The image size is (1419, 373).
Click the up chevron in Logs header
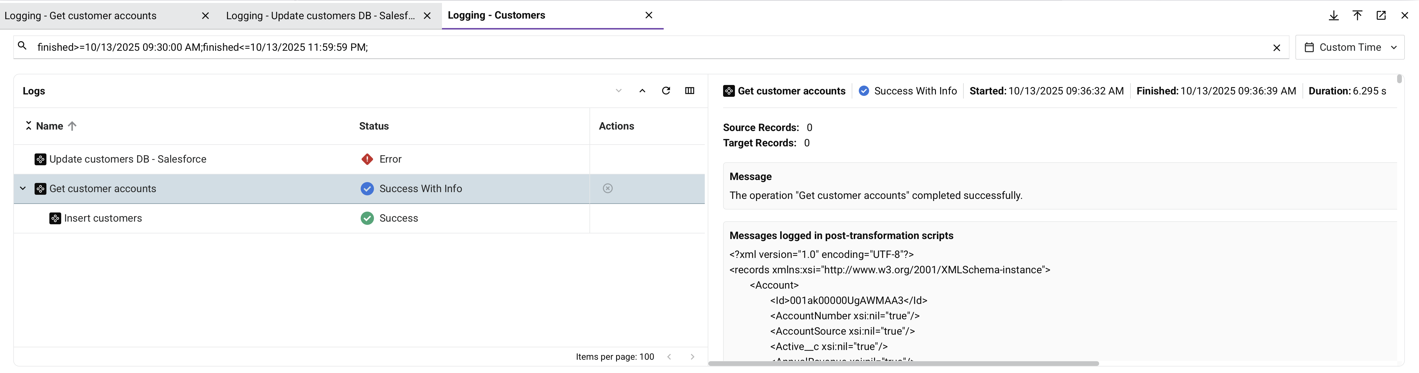tap(642, 91)
